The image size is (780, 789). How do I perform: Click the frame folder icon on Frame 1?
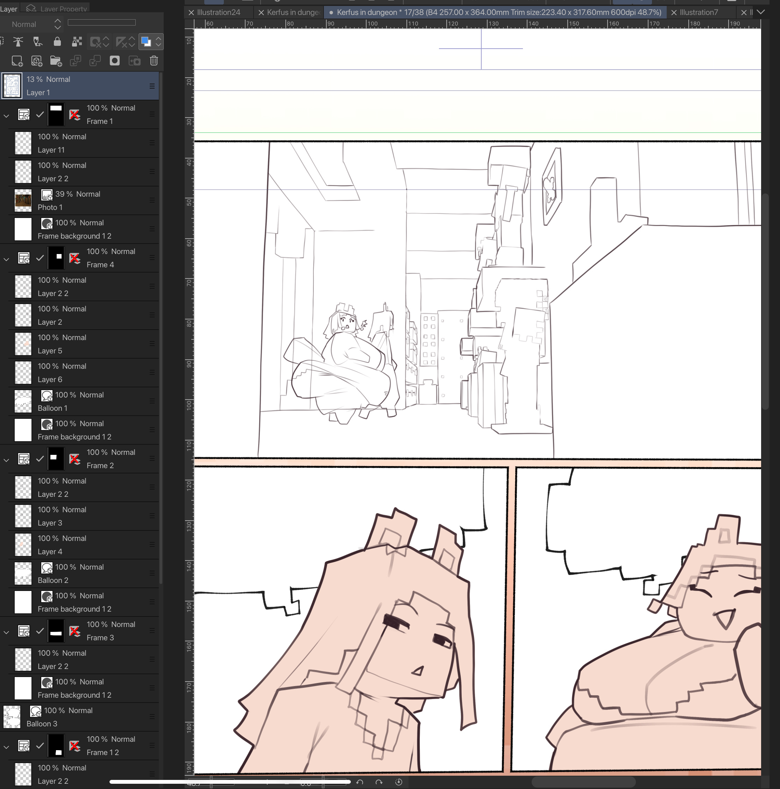[x=24, y=115]
